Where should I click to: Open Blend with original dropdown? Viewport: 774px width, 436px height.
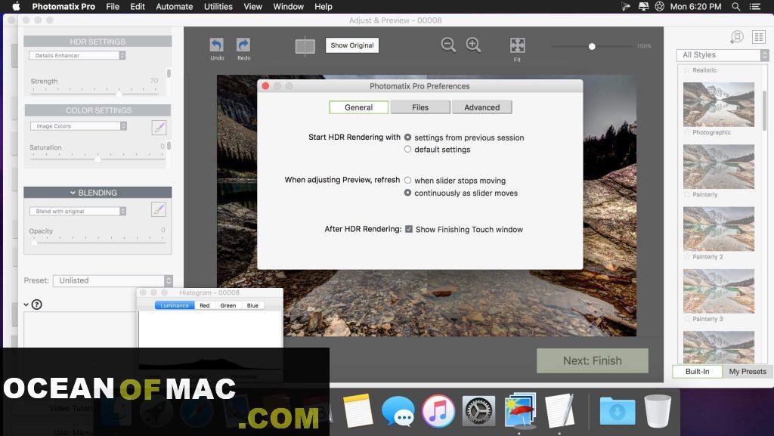coord(78,211)
